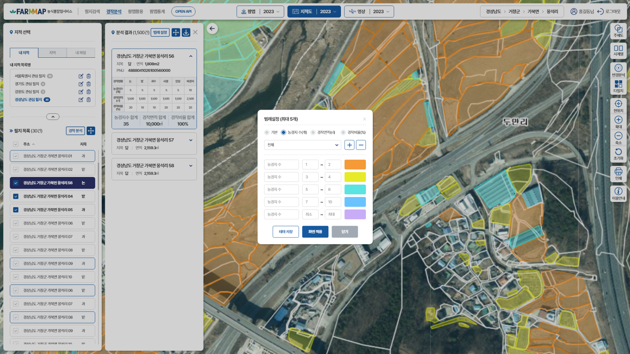This screenshot has width=630, height=354.
Task: Click the 닫기 button in legend dialog
Action: (x=345, y=232)
